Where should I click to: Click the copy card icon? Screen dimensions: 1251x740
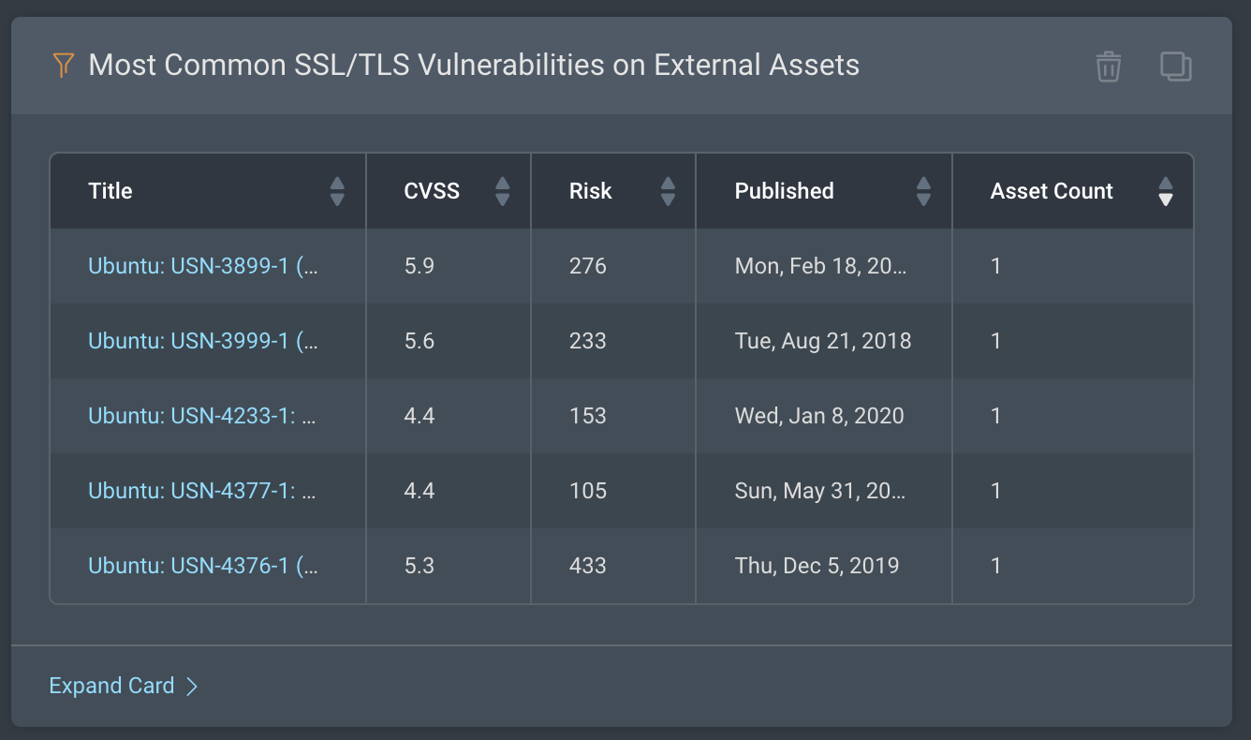(x=1175, y=67)
